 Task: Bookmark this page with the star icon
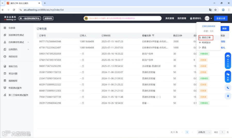pos(216,10)
